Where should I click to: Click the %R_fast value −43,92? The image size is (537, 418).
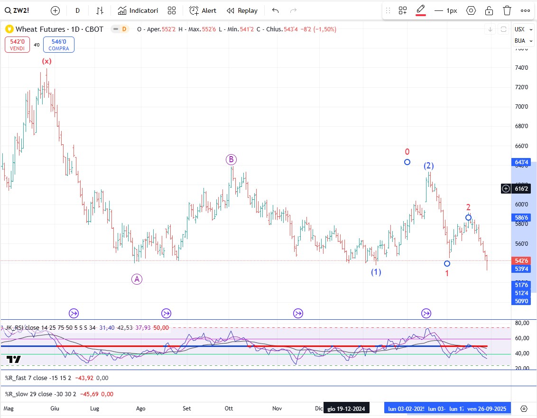coord(84,378)
